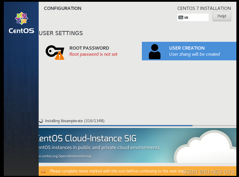Click the CENTOS 7 INSTALLATION title
Viewport: 239px width, 177px height.
tap(204, 8)
